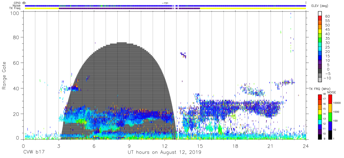Click the yellow 40–45 degree ELEV swatch
The height and width of the screenshot is (158, 344).
[x=320, y=31]
